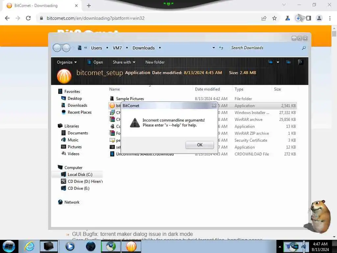This screenshot has height=253, width=337.
Task: Click the Chrome address bar URL
Action: pyautogui.click(x=95, y=18)
